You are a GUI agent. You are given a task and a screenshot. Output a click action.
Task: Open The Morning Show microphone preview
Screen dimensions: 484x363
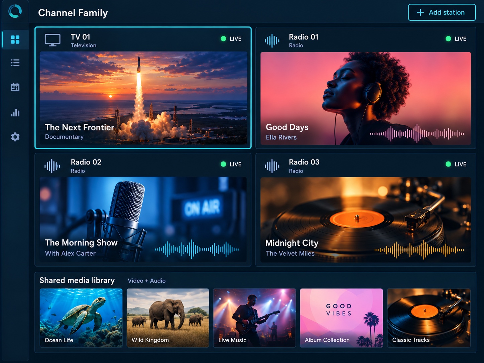(143, 220)
